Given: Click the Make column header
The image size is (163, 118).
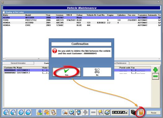Looking at the screenshot, I should click(14, 15).
